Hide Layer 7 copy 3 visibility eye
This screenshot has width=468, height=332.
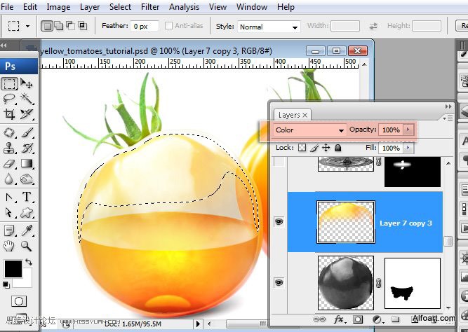point(279,222)
